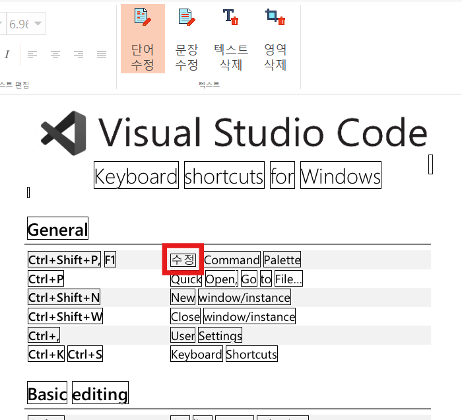This screenshot has width=462, height=420.
Task: Choose the 텍스트 삭제 (delete text) tool
Action: tap(231, 38)
